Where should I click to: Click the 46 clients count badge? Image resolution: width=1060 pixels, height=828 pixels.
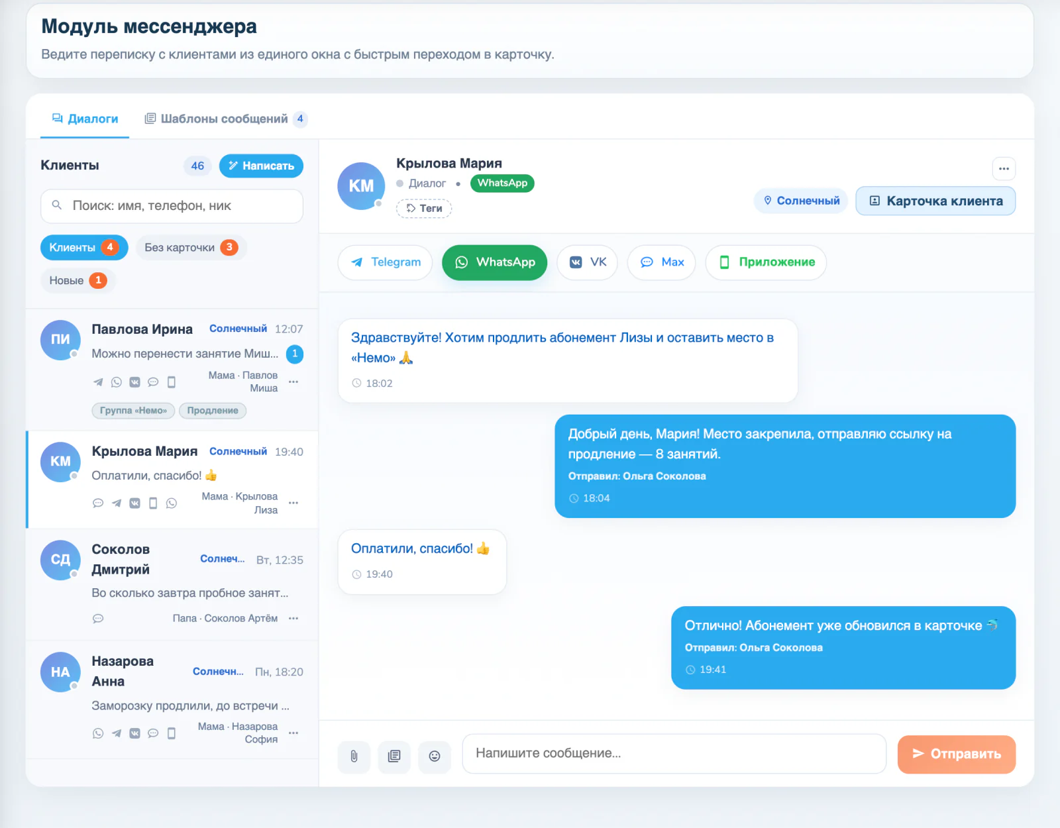[x=197, y=166]
